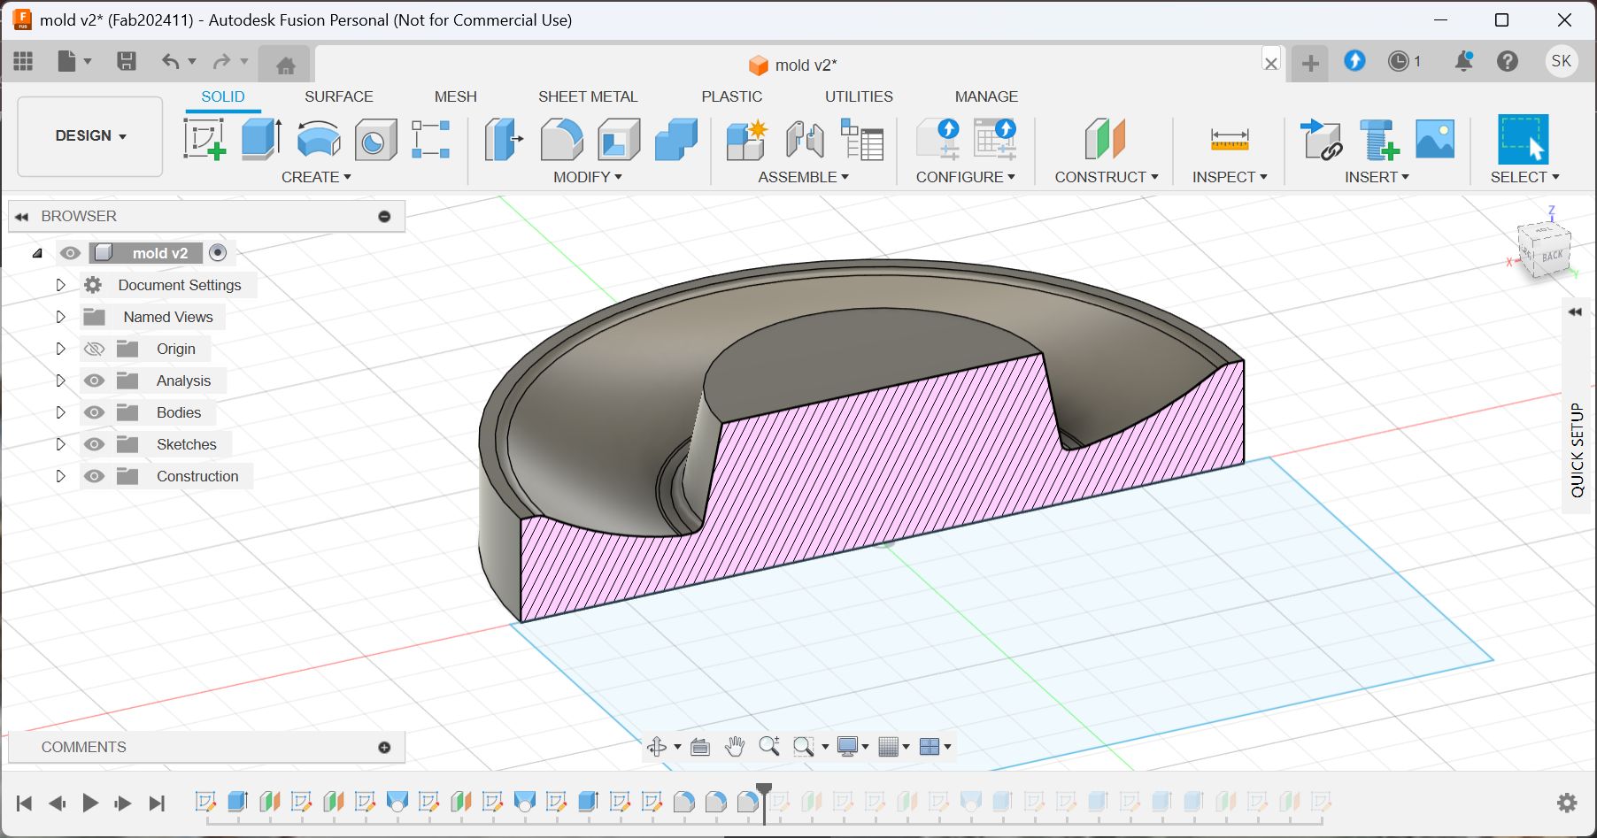The image size is (1597, 838).
Task: Jump to timeline end
Action: point(157,803)
